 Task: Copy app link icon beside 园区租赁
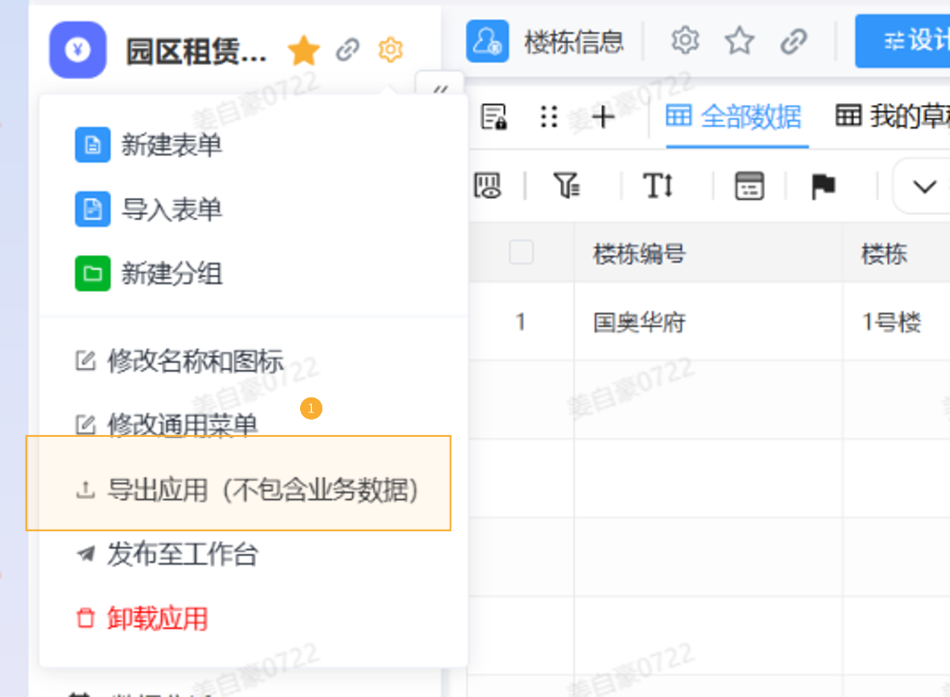[x=348, y=50]
